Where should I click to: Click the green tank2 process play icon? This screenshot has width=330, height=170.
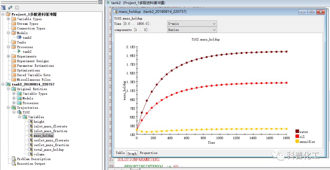(x=19, y=51)
